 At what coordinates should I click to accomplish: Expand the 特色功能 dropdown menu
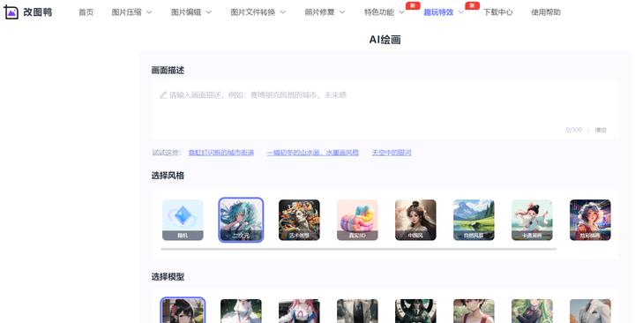tap(384, 12)
